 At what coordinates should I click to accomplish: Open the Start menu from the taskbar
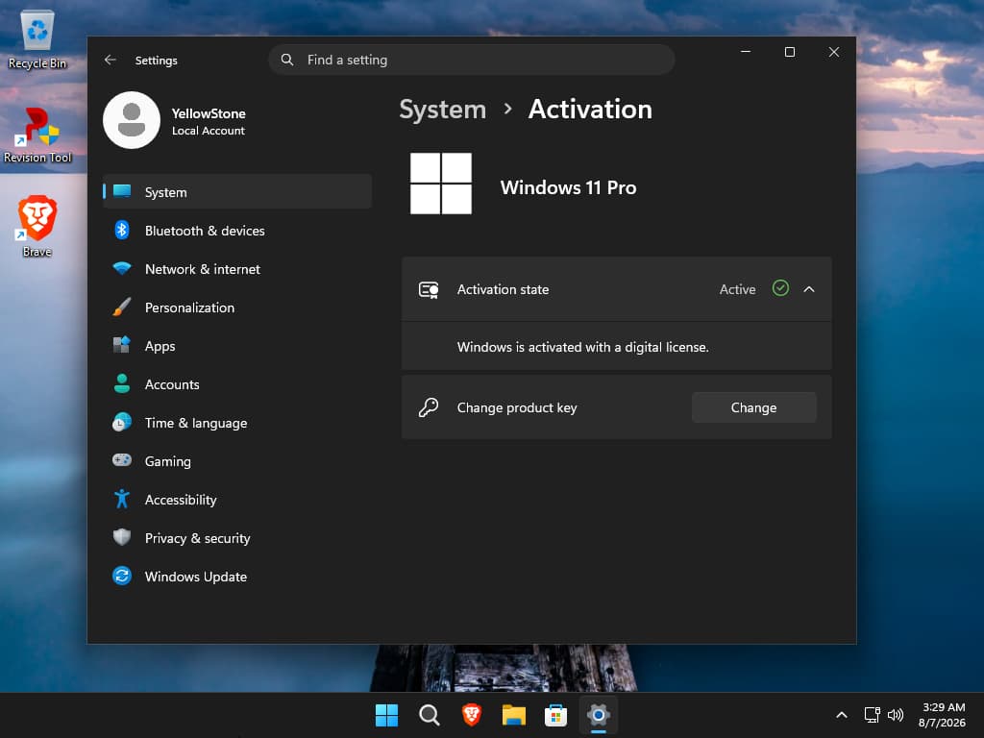click(x=386, y=715)
